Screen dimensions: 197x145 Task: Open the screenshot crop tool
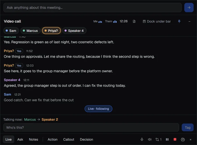point(158,139)
